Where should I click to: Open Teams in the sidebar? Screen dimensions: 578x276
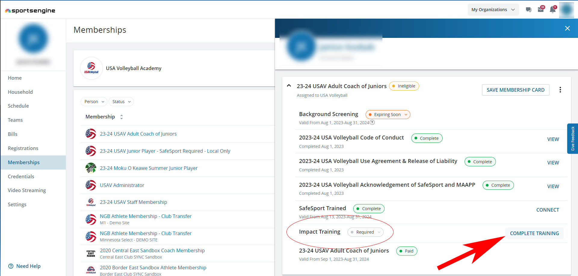tap(15, 120)
